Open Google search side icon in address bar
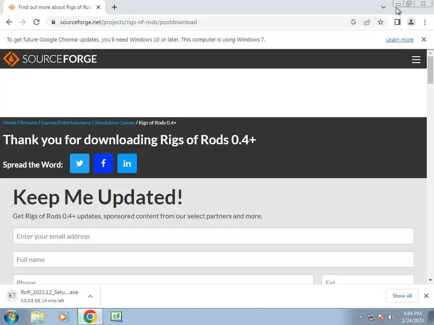Screen dimensions: 434x325 click(353, 22)
